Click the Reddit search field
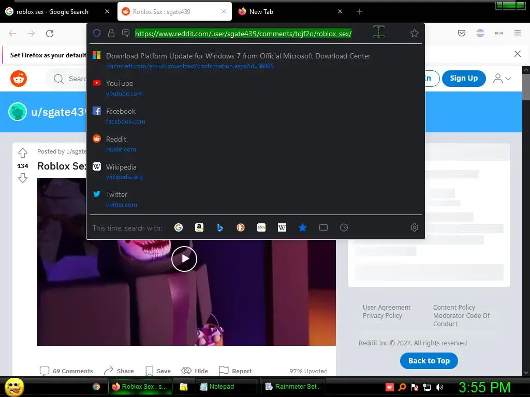The width and height of the screenshot is (530, 397). click(x=66, y=79)
